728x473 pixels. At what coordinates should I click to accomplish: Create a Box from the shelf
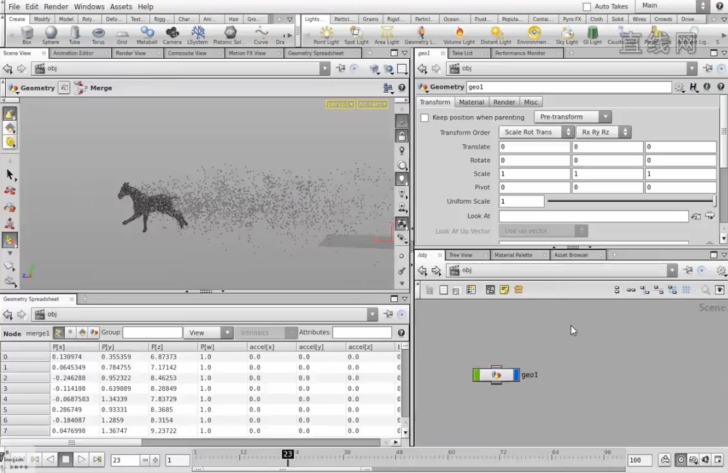coord(27,35)
